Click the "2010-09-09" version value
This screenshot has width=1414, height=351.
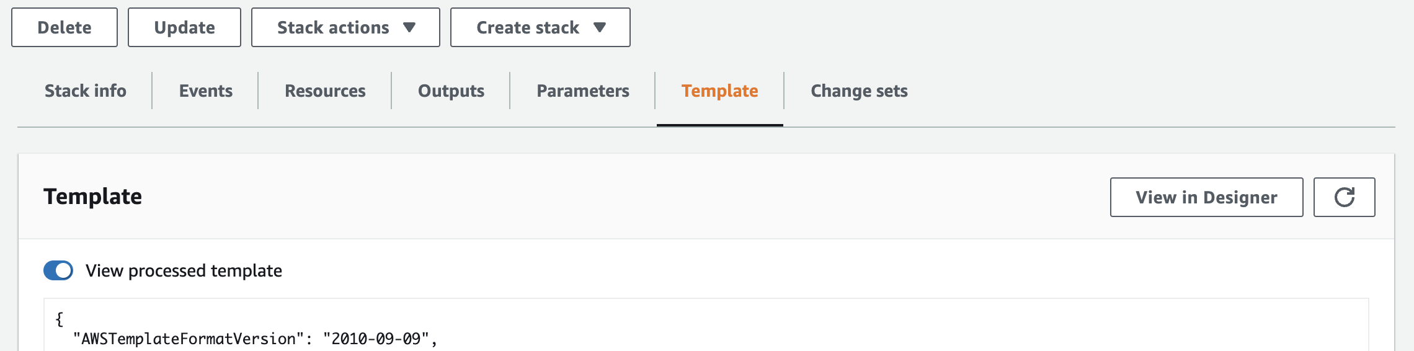tap(376, 339)
